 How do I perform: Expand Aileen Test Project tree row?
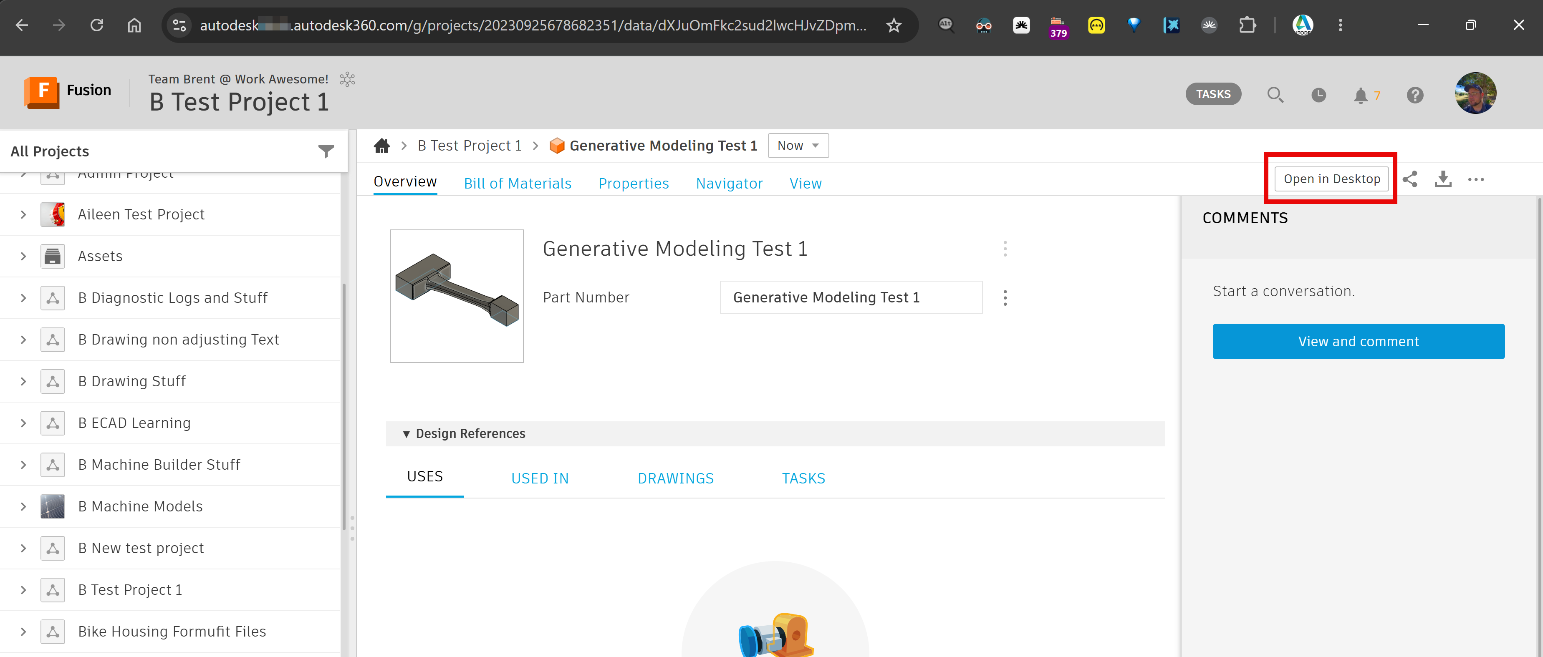tap(23, 214)
